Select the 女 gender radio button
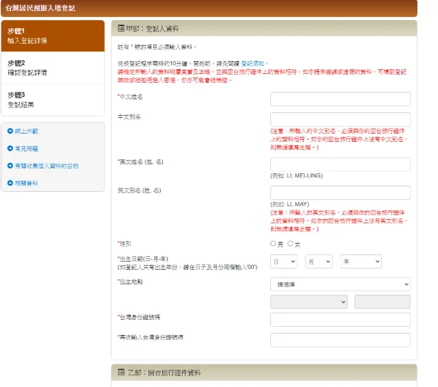Viewport: 438px width, 387px height. pos(290,243)
